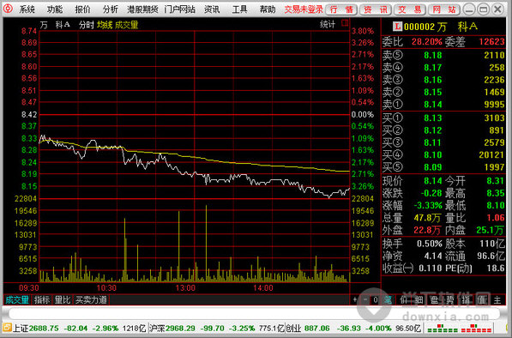Click the 均线 legend label in chart header

105,25
